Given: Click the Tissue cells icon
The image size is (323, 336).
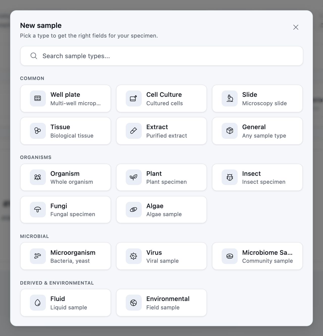Looking at the screenshot, I should 38,131.
